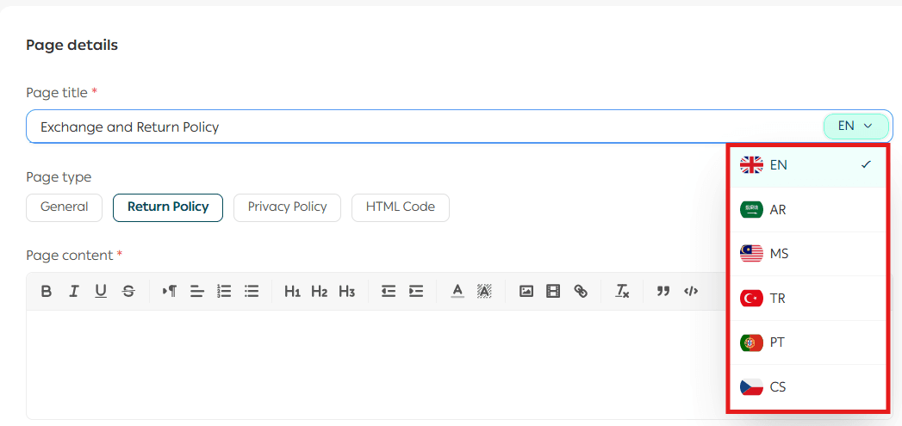The height and width of the screenshot is (426, 902).
Task: Open the text color picker
Action: pos(457,292)
